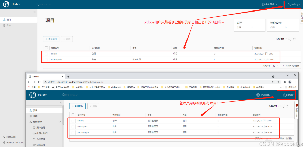
Task: Click the saved password key icon
Action: 273,82
